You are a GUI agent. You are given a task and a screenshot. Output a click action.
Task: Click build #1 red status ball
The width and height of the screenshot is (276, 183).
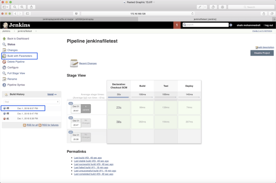click(4, 118)
